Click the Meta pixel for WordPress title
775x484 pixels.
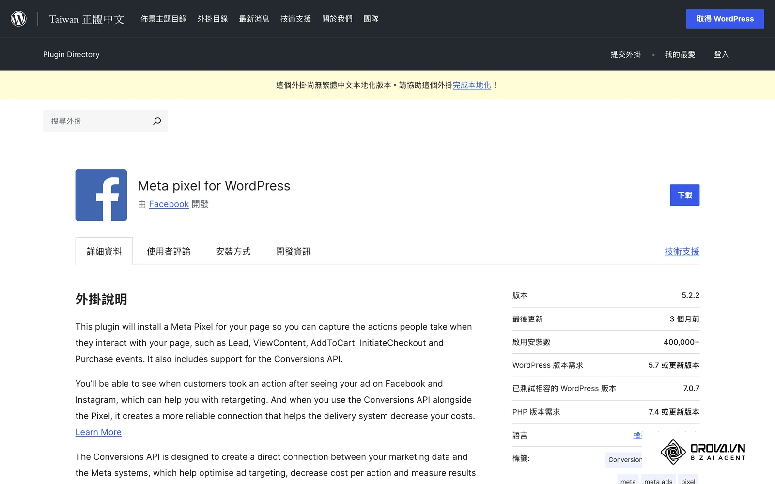point(214,186)
